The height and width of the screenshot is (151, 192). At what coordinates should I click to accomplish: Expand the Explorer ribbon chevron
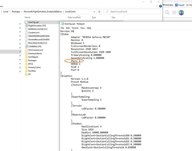pyautogui.click(x=157, y=6)
